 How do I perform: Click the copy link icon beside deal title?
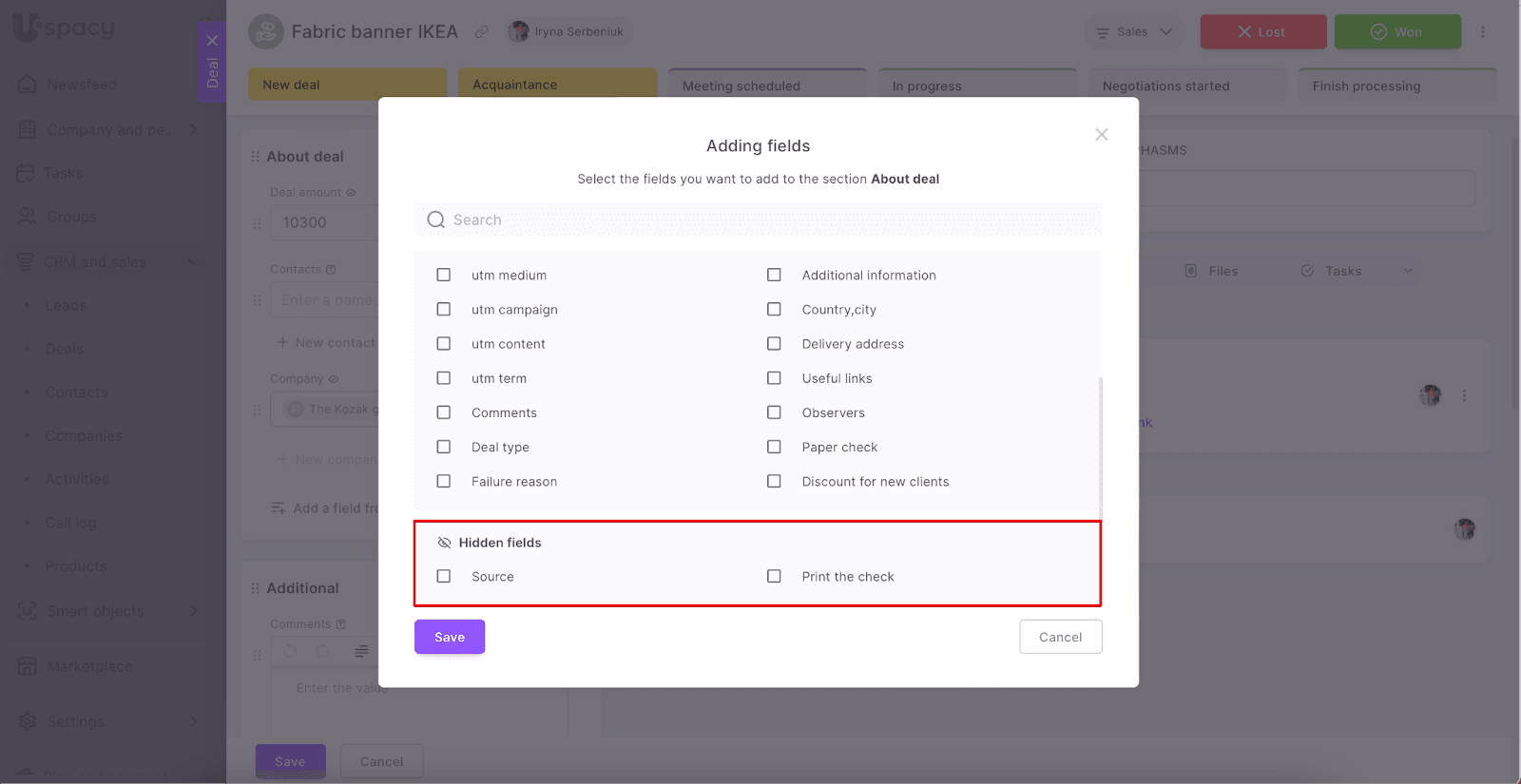(482, 32)
